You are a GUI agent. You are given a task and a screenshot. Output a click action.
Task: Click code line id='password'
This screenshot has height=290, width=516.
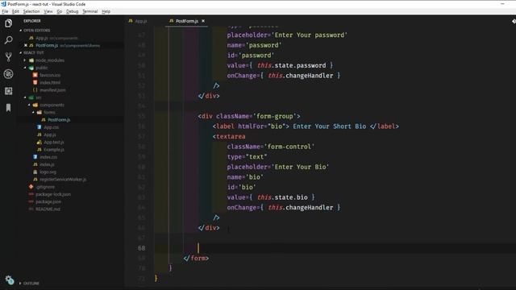click(251, 56)
